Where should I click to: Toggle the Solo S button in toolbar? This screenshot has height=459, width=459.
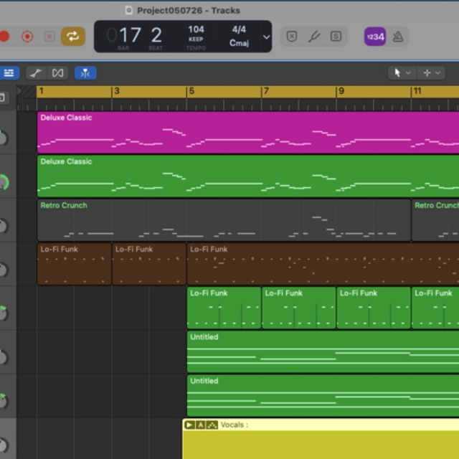point(336,37)
